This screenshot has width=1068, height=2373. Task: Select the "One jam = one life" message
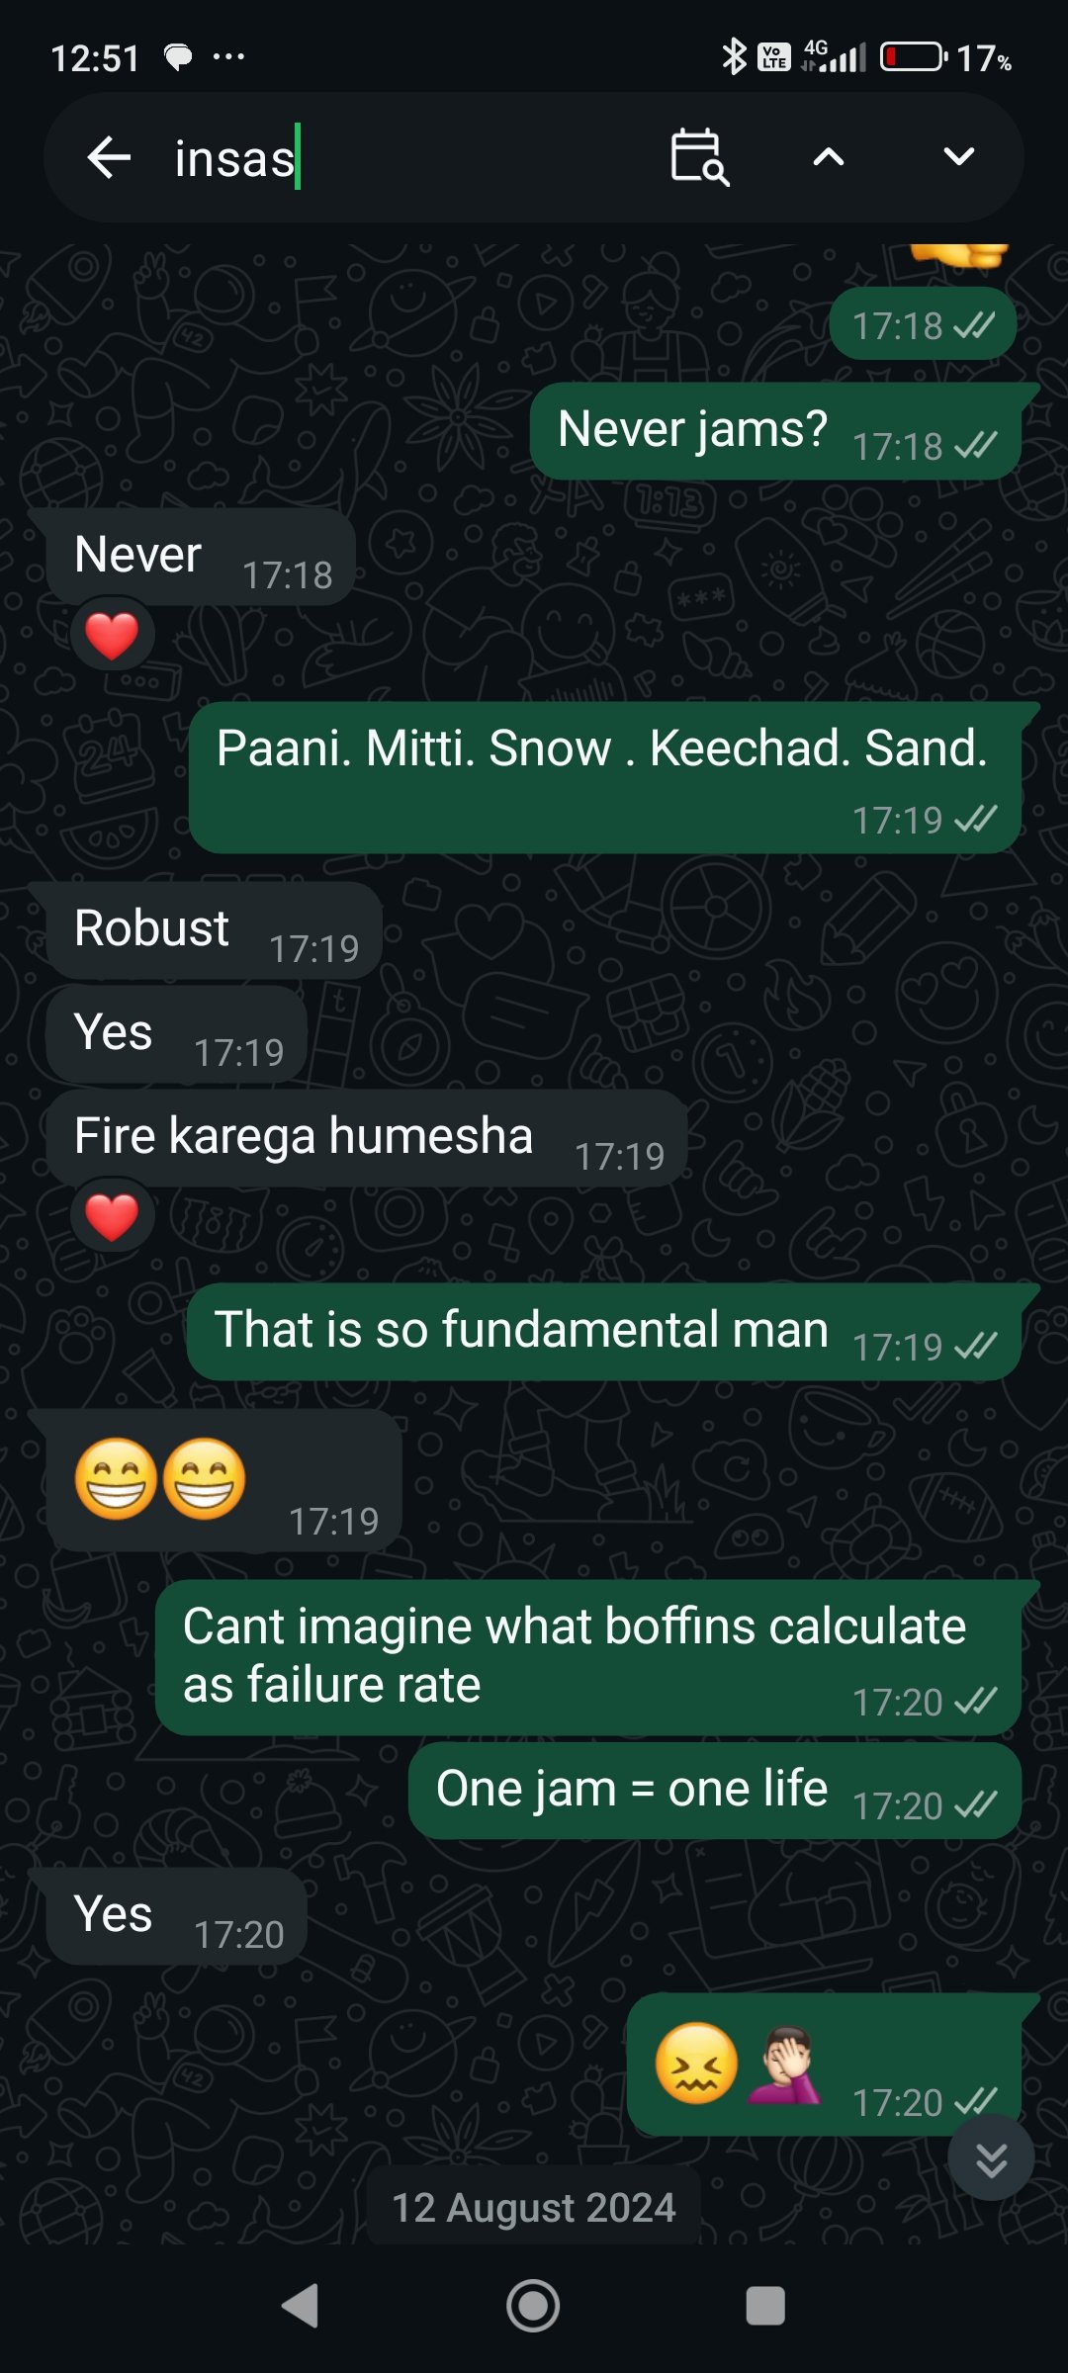point(715,1792)
